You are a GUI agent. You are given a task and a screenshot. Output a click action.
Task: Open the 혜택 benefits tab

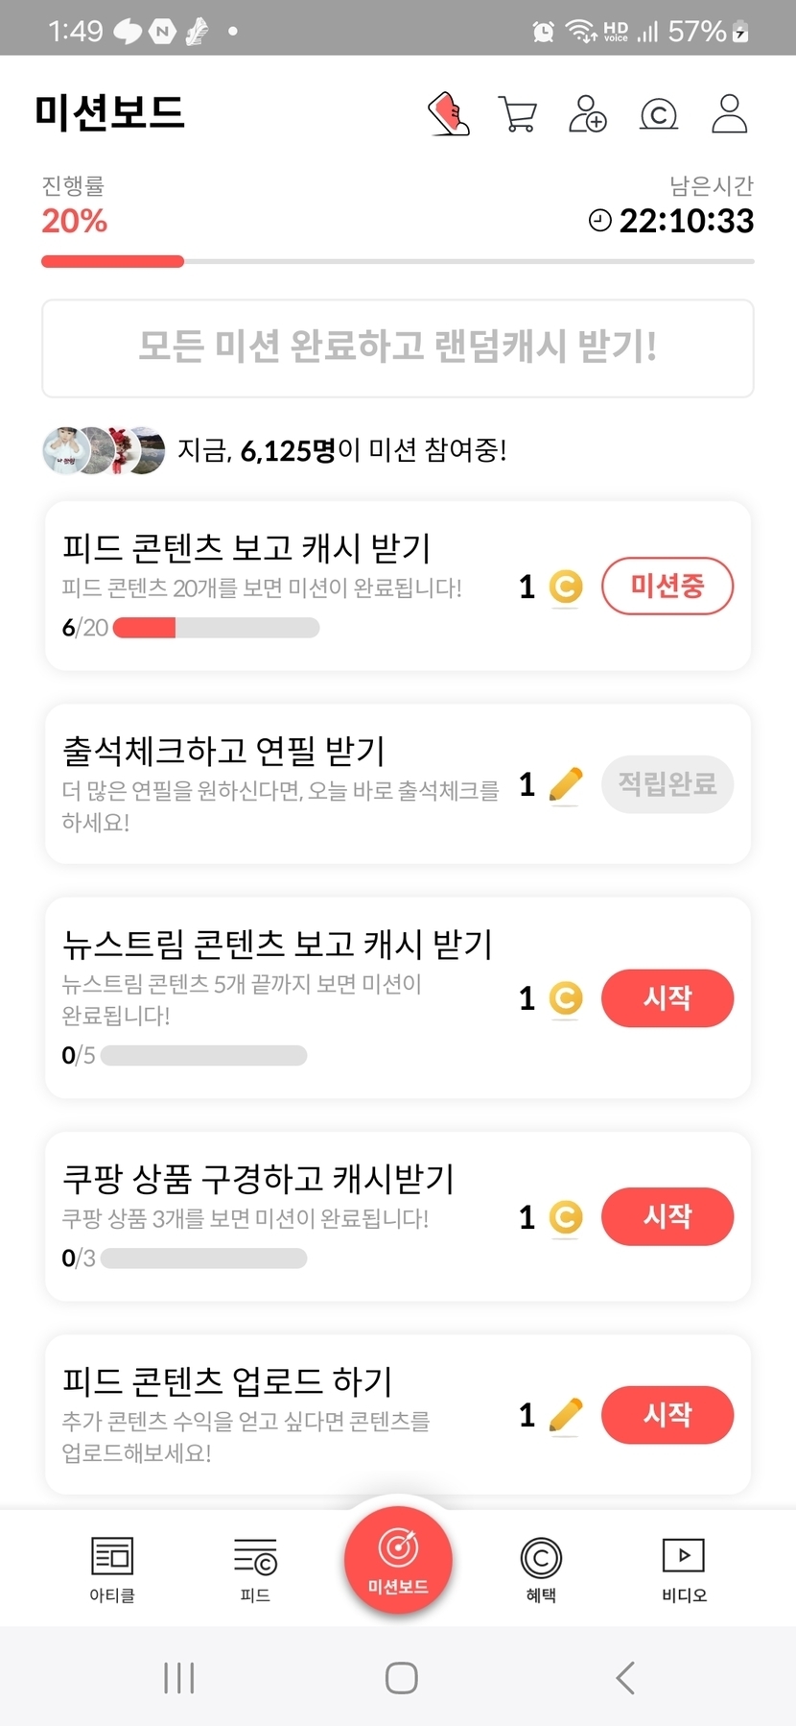tap(541, 1568)
